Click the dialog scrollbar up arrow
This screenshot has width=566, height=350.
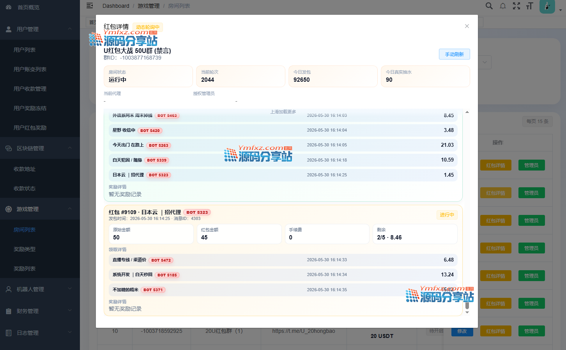point(467,112)
